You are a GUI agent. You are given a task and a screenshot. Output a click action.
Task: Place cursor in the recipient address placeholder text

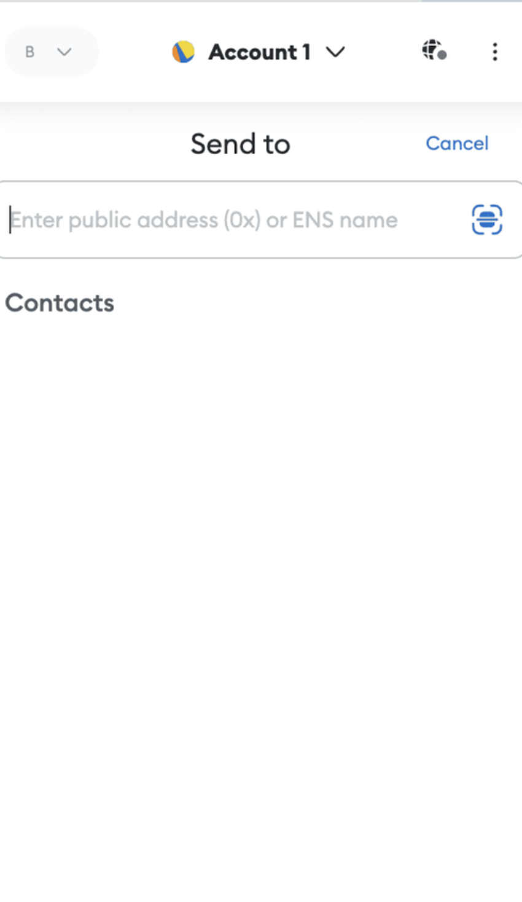coord(205,220)
